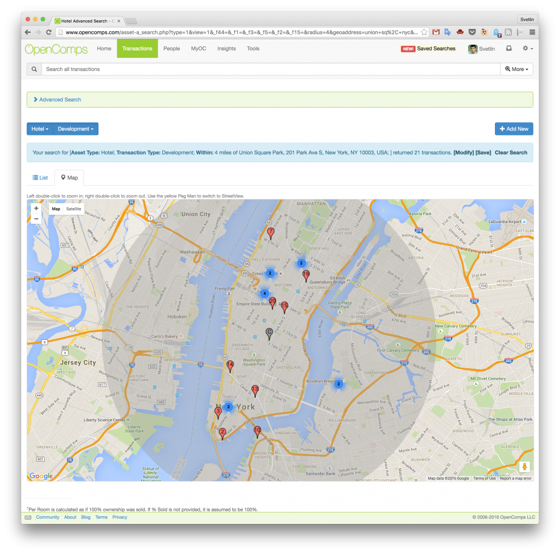Click the keyboard icon in footer

(x=28, y=517)
